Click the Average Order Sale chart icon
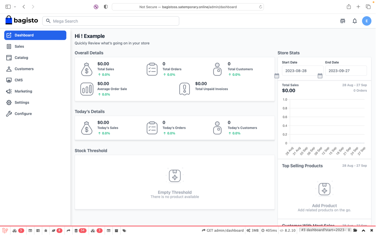Image resolution: width=377 pixels, height=236 pixels. tap(87, 89)
